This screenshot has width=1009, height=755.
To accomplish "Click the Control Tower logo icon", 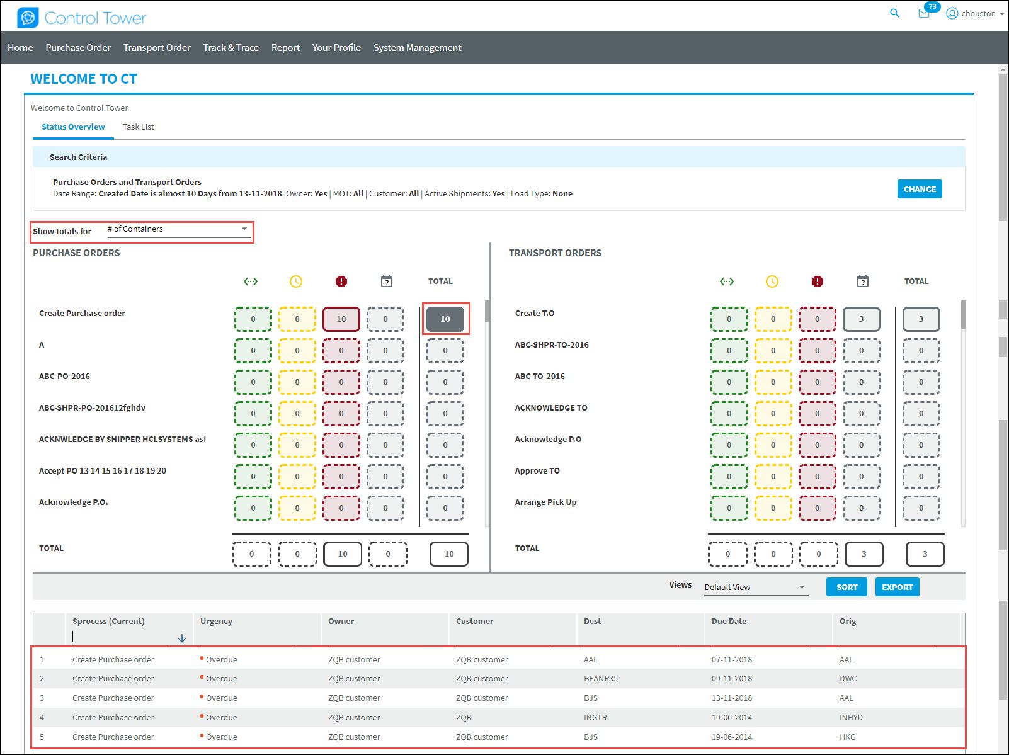I will click(28, 18).
